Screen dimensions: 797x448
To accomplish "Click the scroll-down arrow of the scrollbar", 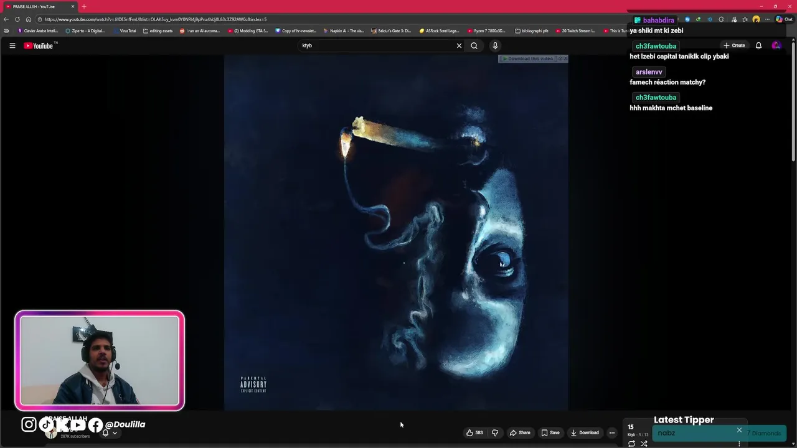I will point(793,443).
